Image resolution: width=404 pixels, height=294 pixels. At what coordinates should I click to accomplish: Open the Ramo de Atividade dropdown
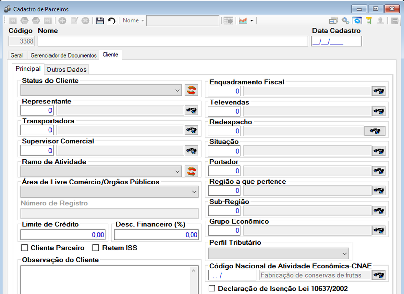tap(101, 171)
